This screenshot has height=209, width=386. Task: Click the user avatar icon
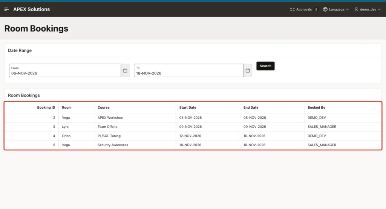[x=356, y=9]
